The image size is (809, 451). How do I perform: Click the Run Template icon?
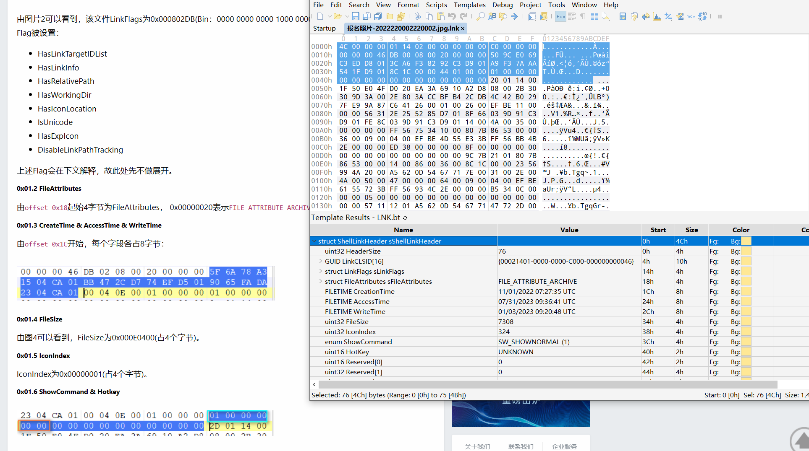pyautogui.click(x=544, y=16)
